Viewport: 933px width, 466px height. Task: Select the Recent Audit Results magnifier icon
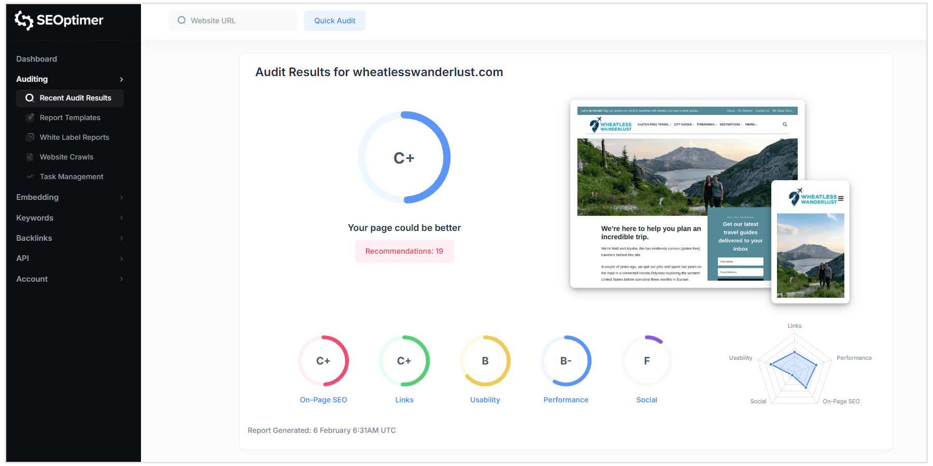coord(30,98)
